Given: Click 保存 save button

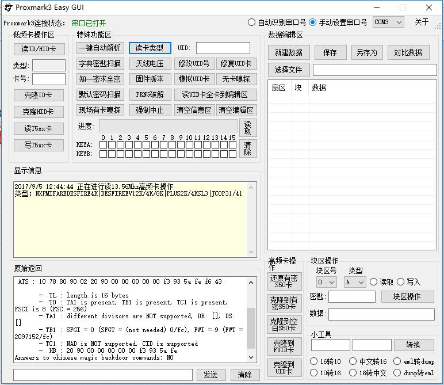Looking at the screenshot, I should [x=330, y=52].
